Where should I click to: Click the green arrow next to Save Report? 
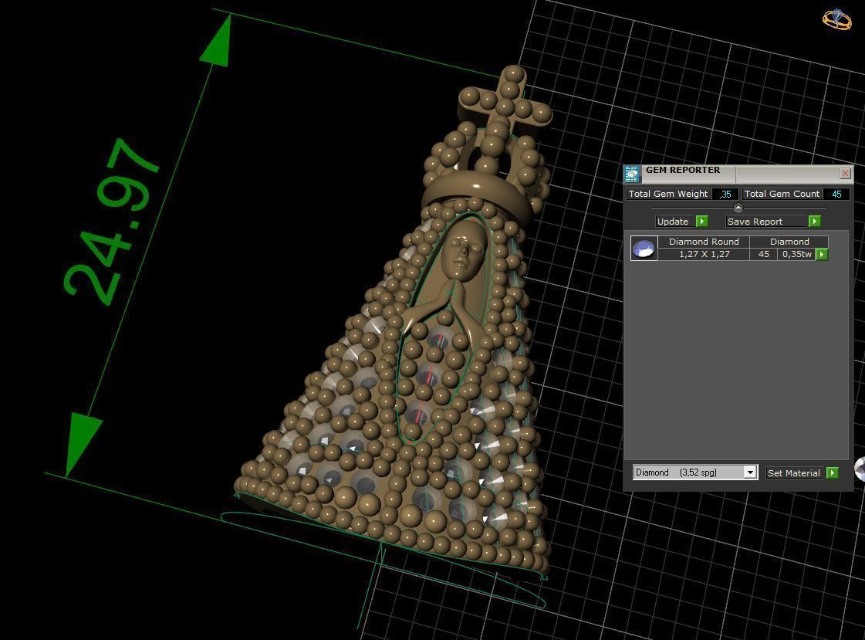(x=814, y=222)
